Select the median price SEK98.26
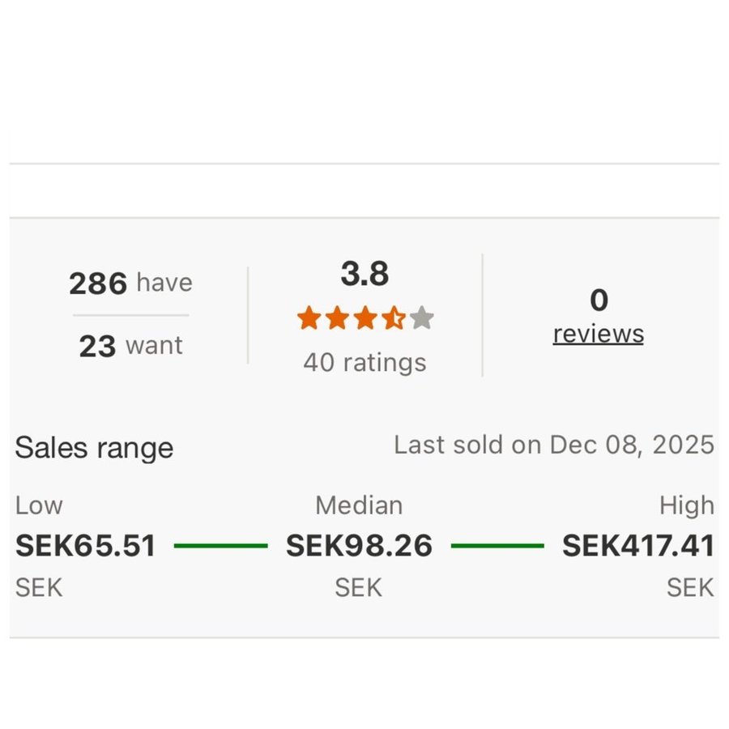 pyautogui.click(x=359, y=546)
